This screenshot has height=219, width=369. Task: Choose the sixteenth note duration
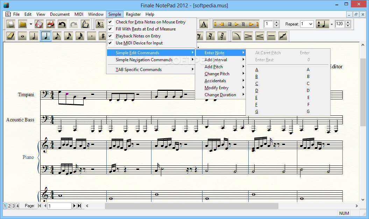pos(69,36)
